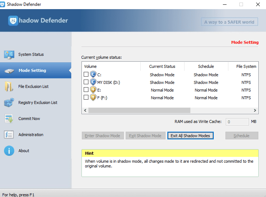Click the File System column header
This screenshot has width=266, height=197.
click(x=243, y=66)
